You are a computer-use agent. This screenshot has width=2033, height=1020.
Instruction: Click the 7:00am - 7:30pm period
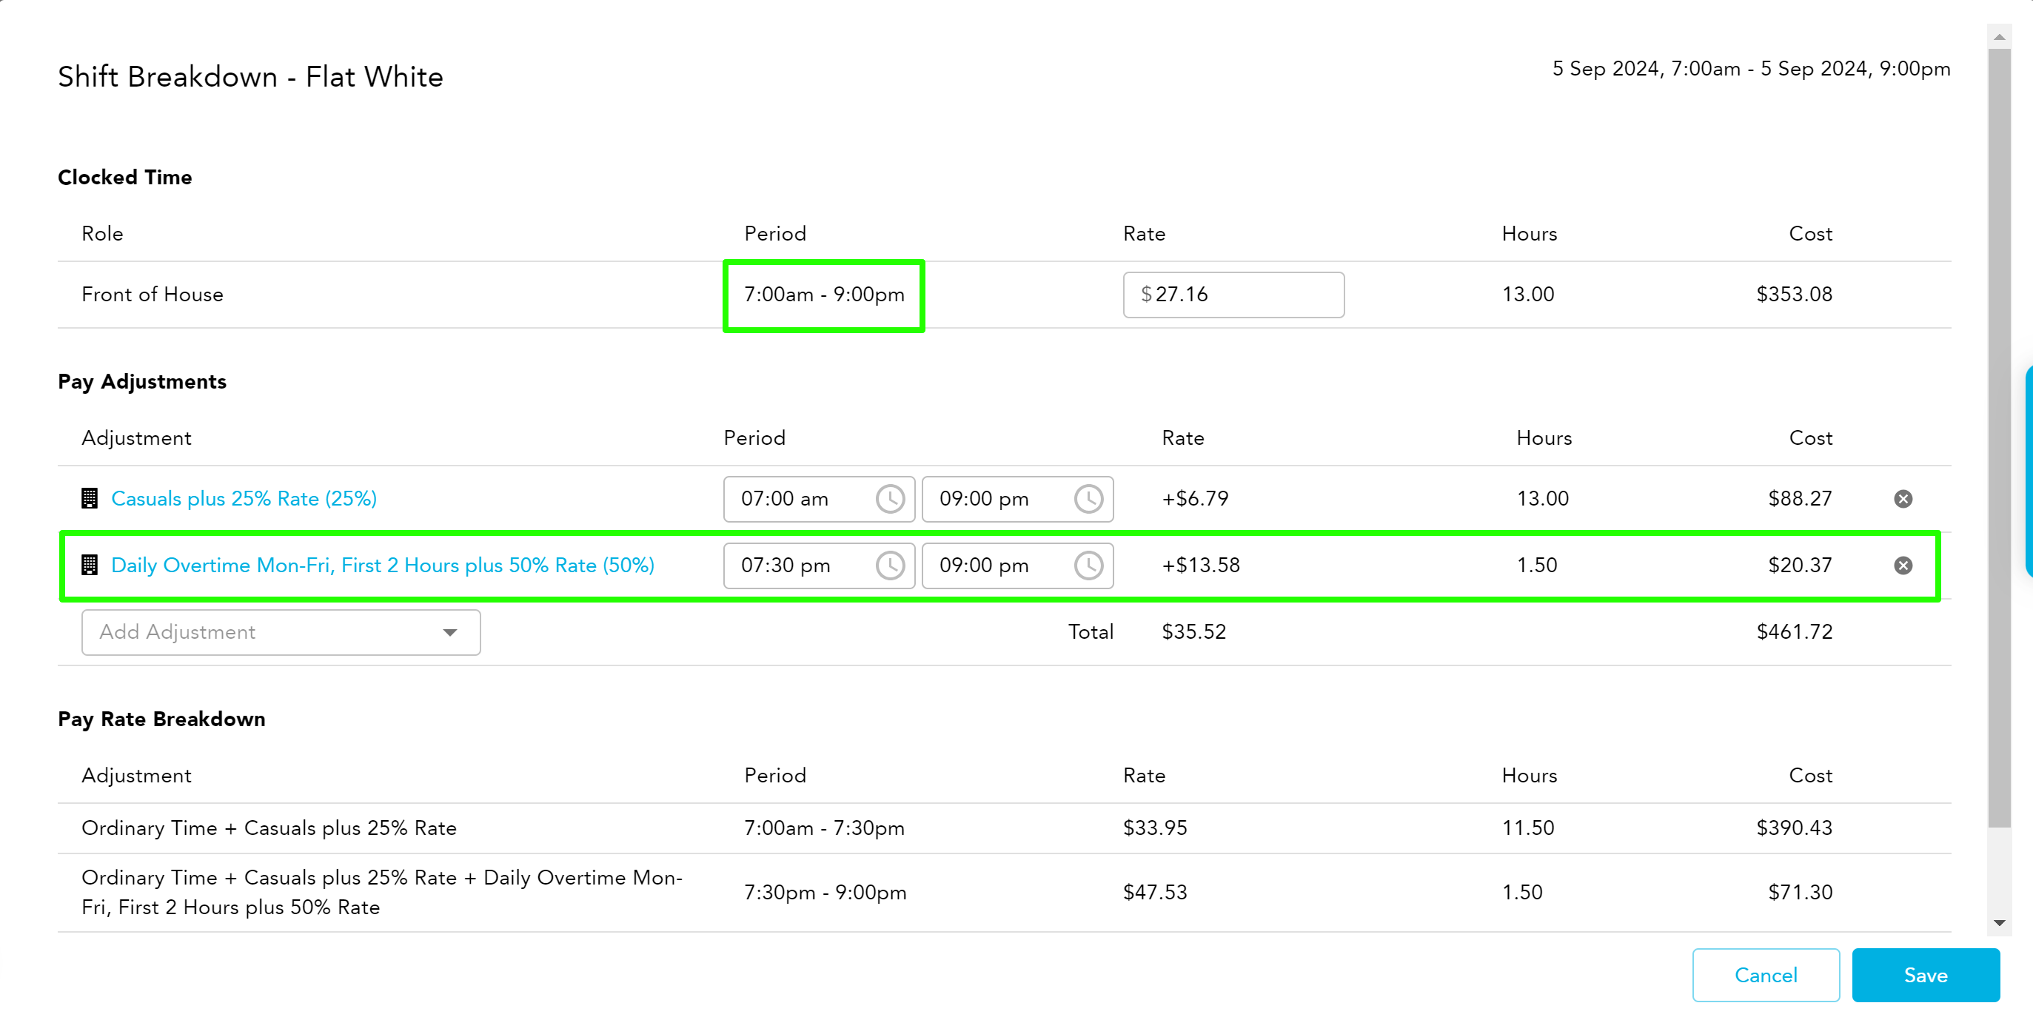824,828
